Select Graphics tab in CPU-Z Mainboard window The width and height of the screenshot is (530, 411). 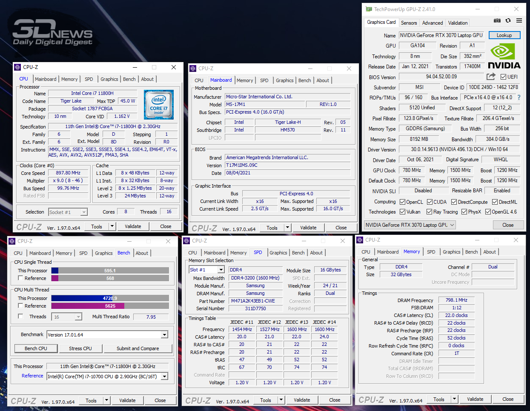click(285, 80)
